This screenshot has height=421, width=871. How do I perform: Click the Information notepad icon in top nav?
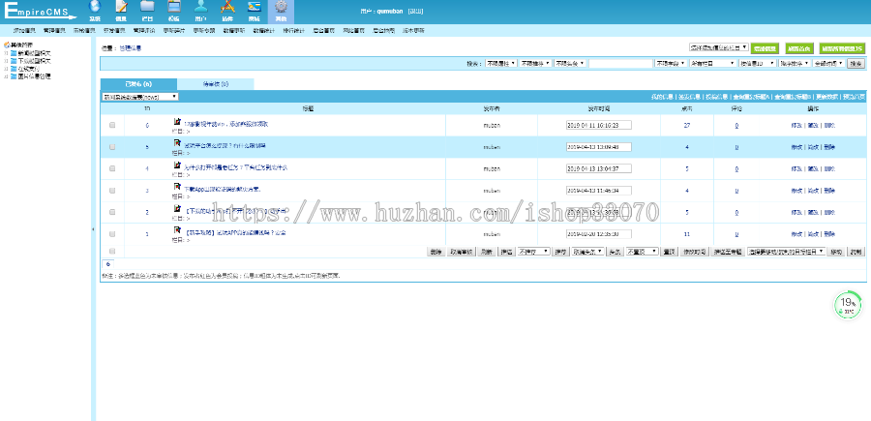click(x=121, y=10)
